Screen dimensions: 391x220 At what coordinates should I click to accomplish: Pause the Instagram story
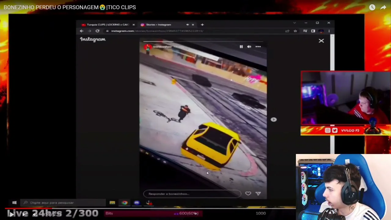[x=241, y=47]
